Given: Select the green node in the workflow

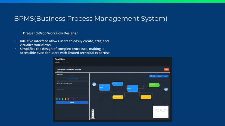Looking at the screenshot, I should 154,85.
